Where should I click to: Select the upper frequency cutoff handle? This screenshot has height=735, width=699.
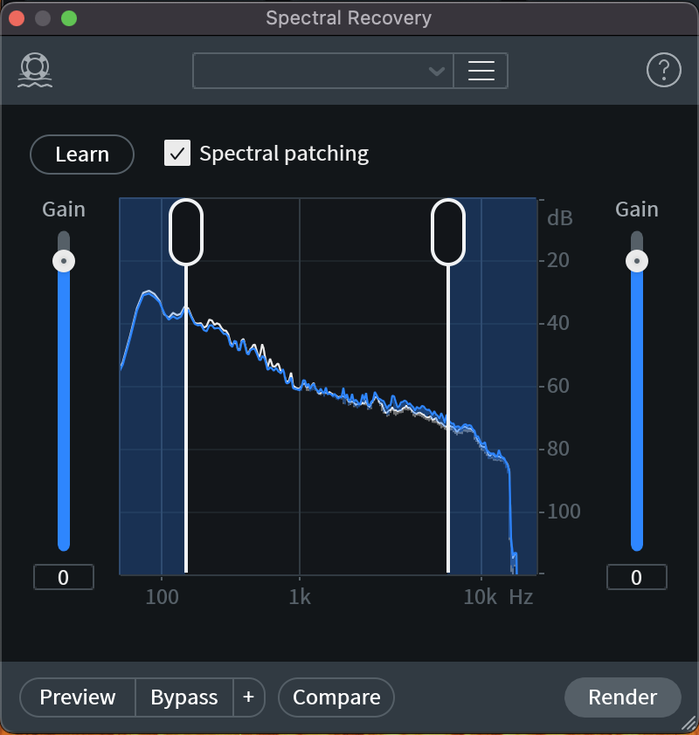(x=446, y=229)
